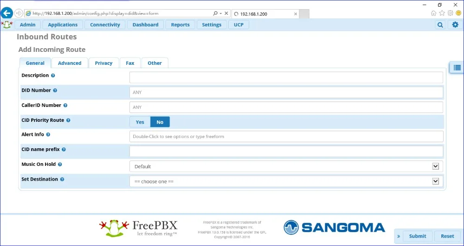Open the Settings menu
This screenshot has height=246, width=464.
coord(212,25)
